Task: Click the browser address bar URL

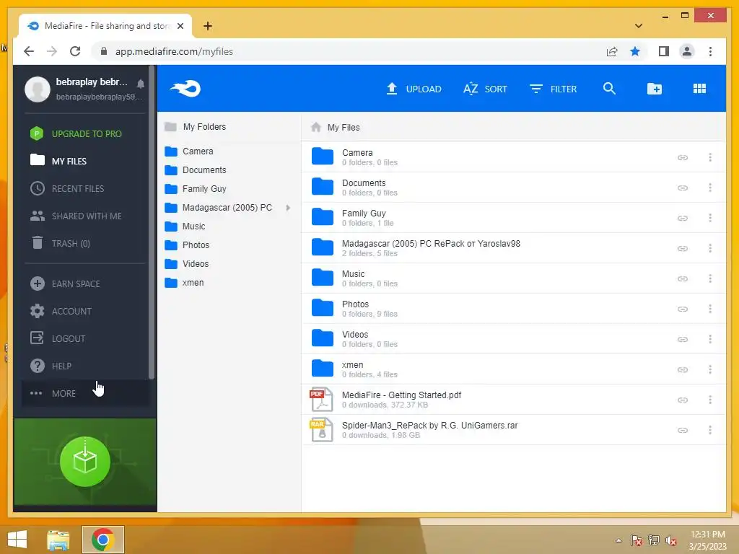Action: (x=174, y=51)
